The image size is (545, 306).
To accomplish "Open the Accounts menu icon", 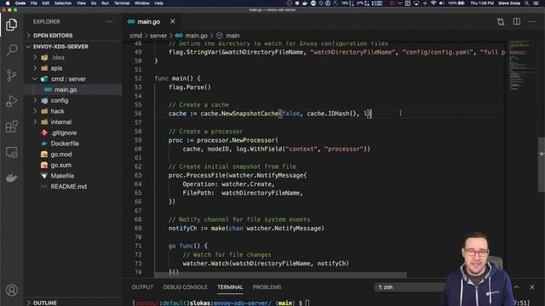I will pos(11,290).
